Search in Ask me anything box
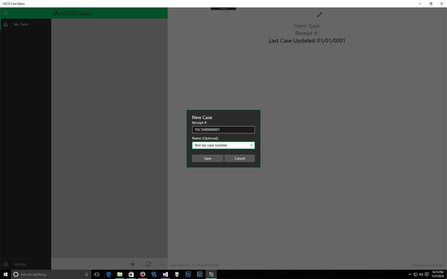447x279 pixels. click(x=51, y=275)
